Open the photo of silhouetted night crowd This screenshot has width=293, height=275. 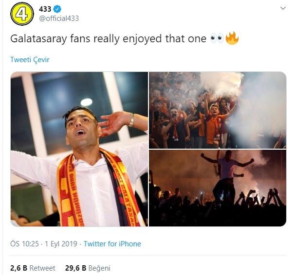(218, 188)
